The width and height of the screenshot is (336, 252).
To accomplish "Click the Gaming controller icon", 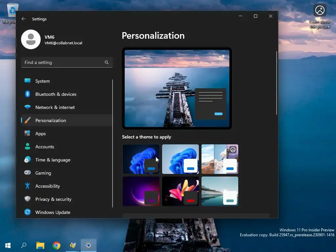I will coord(28,173).
